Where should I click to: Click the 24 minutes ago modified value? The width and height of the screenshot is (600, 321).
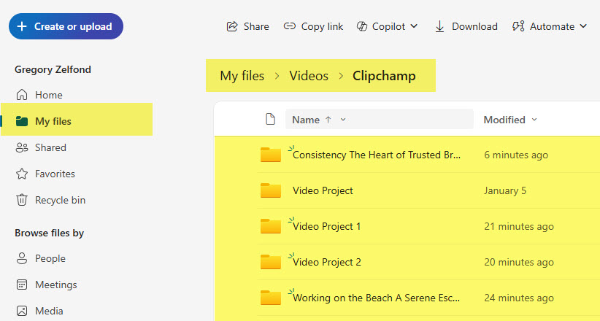pyautogui.click(x=518, y=298)
